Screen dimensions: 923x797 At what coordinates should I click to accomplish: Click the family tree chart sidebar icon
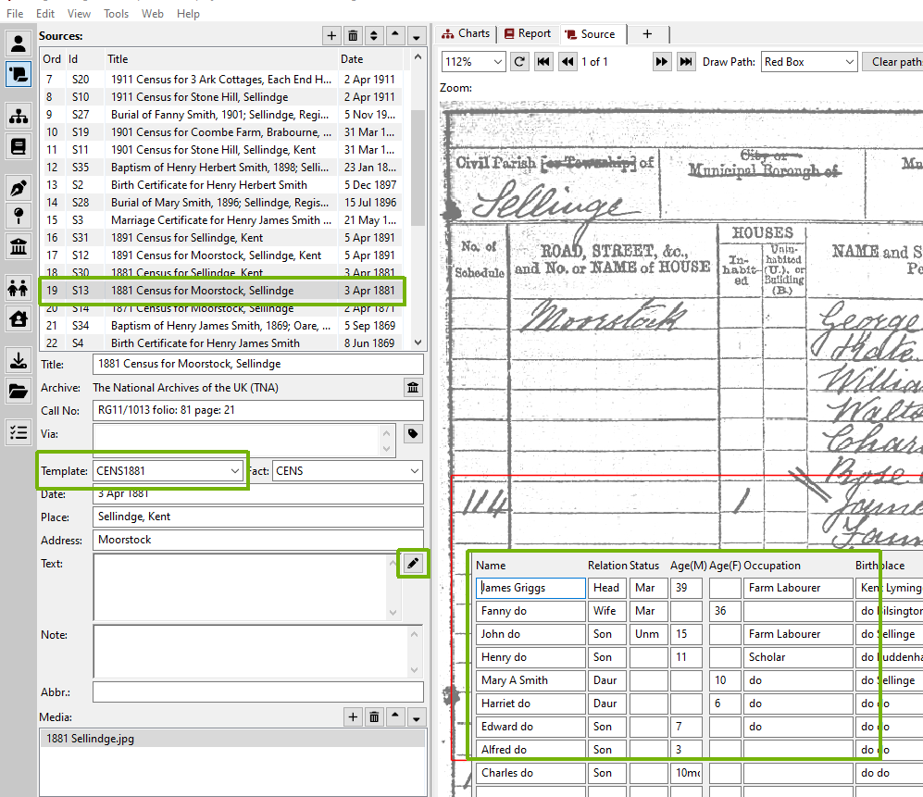[18, 116]
